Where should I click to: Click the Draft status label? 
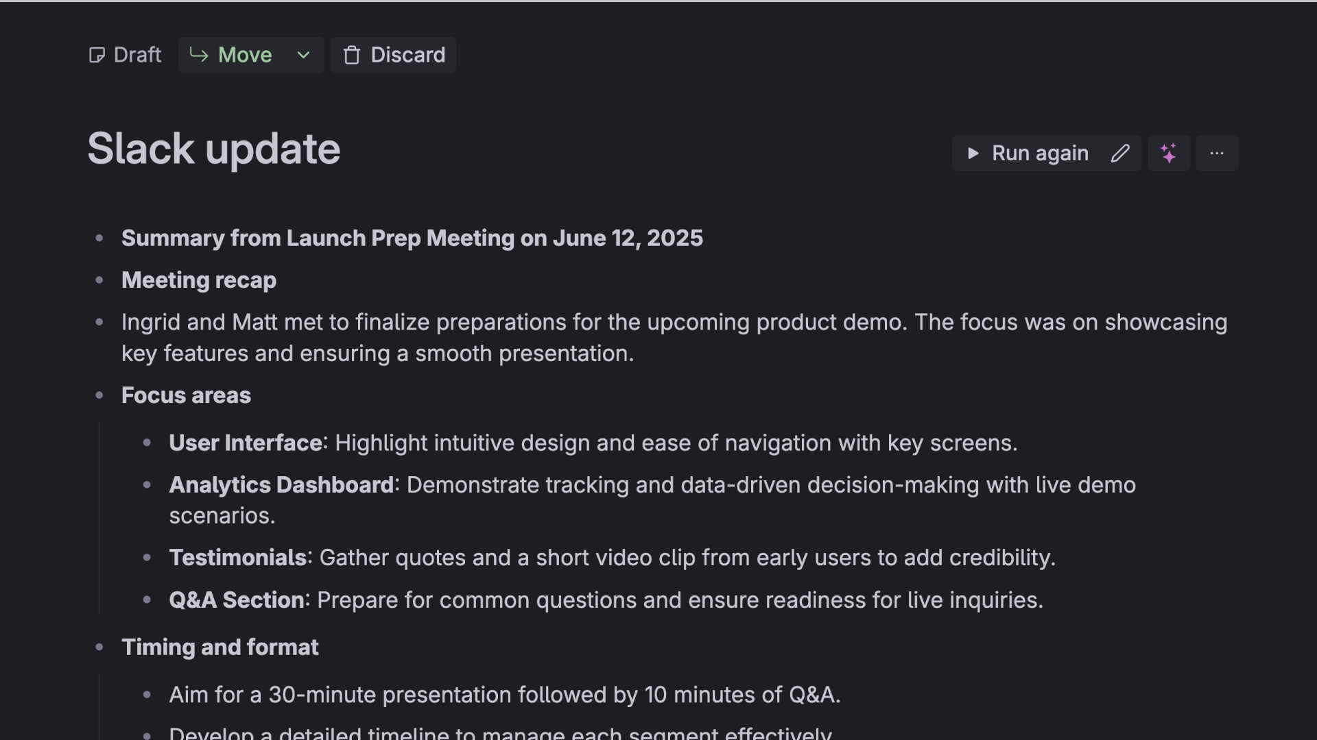(137, 55)
